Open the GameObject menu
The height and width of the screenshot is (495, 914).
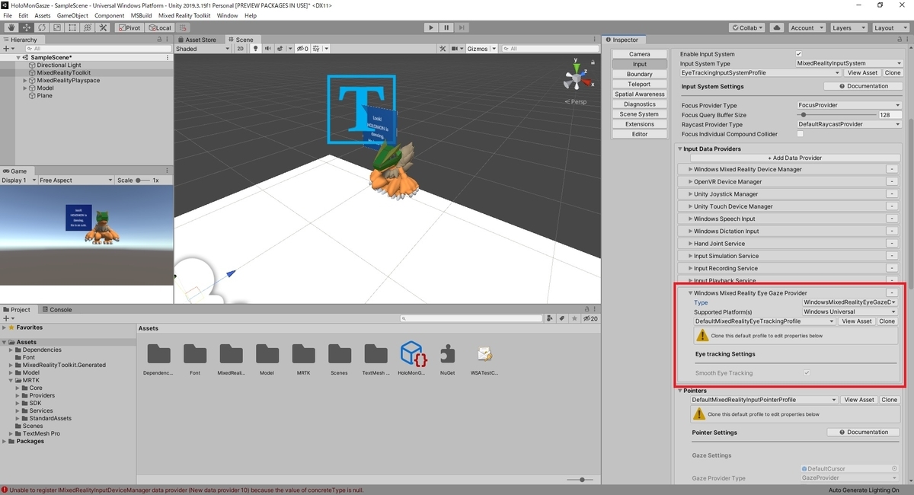pos(72,15)
